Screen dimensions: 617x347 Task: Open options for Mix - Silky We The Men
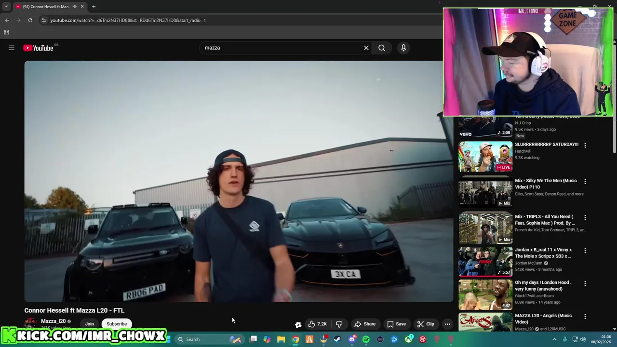coord(585,182)
